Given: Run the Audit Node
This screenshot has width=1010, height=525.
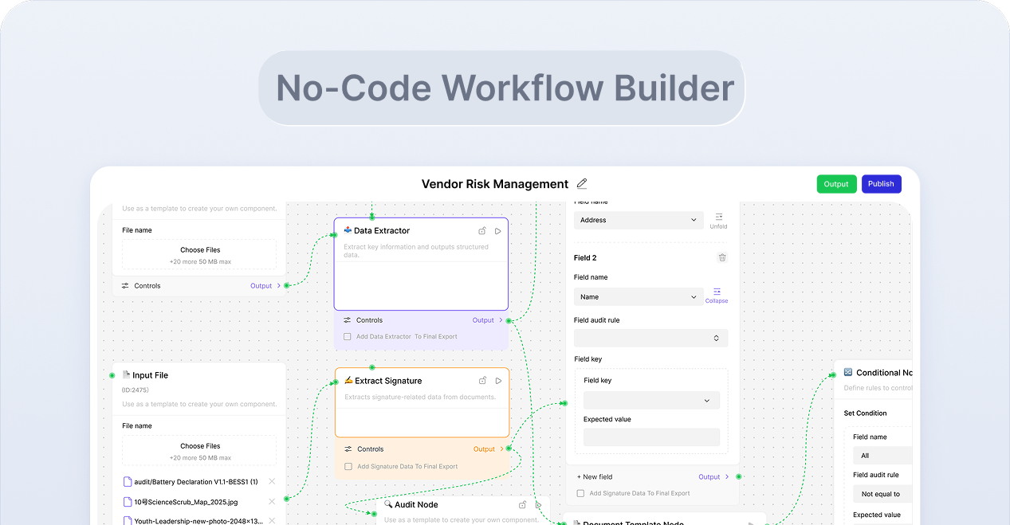Looking at the screenshot, I should tap(539, 504).
